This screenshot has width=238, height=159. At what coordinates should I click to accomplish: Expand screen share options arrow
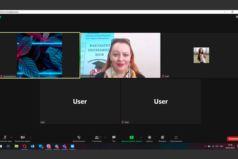[141, 137]
